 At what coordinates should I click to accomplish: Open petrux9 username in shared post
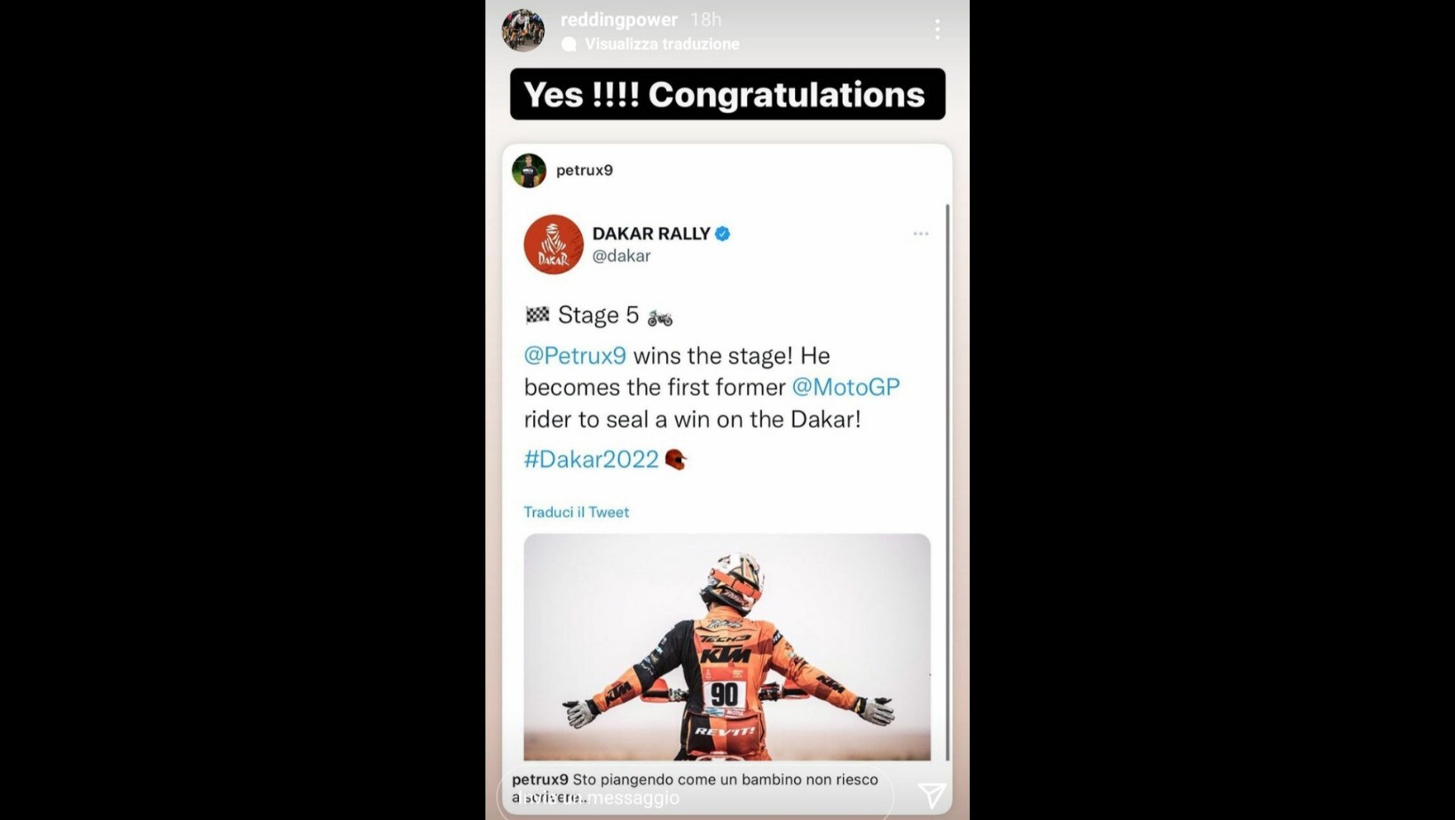click(585, 170)
